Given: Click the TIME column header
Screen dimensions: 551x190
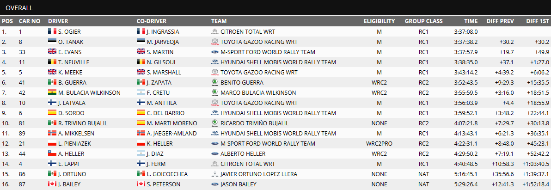Looking at the screenshot, I should 471,21.
